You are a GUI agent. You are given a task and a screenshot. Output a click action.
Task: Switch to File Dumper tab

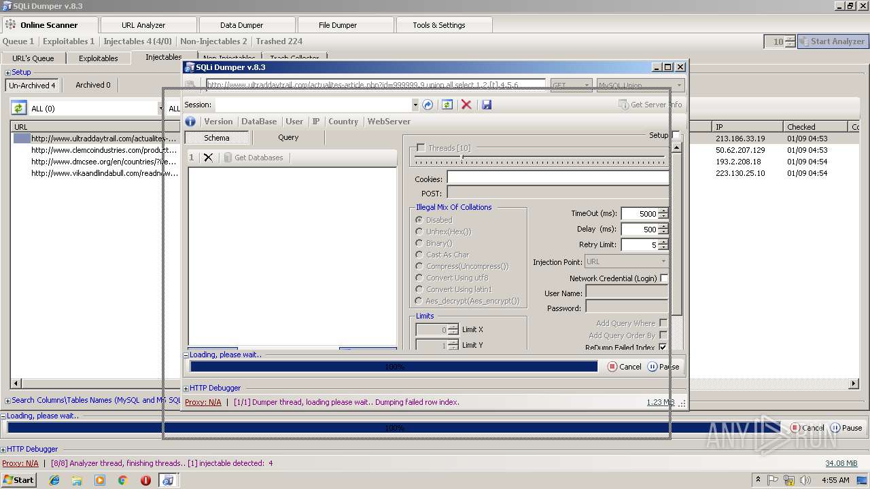click(x=338, y=25)
